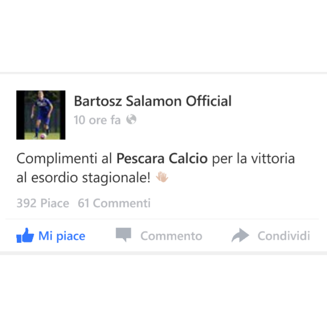Select the 'Commento' button label

click(x=171, y=236)
